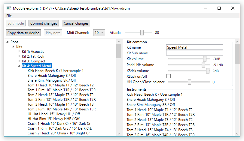
Task: Click the Kit volume slider handle
Action: [x=205, y=59]
